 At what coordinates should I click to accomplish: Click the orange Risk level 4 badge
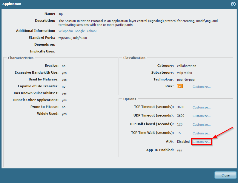pos(180,86)
